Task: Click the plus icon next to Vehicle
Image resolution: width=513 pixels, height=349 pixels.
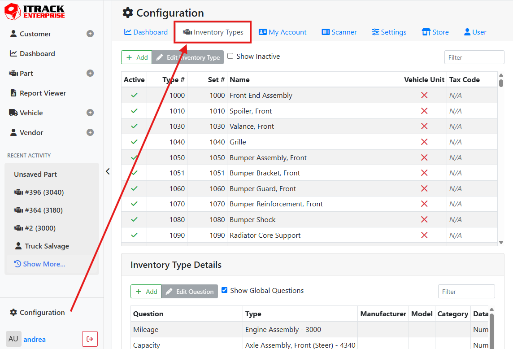Action: click(90, 113)
